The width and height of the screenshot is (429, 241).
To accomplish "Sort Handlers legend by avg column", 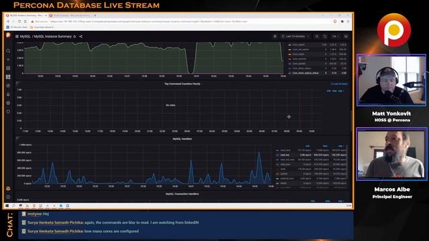I will pos(341,146).
